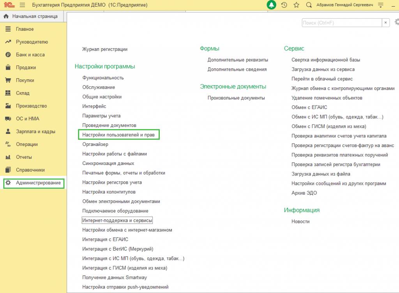The width and height of the screenshot is (399, 293).
Task: Click user name Абрамов Геннадий Сергеевич
Action: (x=344, y=5)
